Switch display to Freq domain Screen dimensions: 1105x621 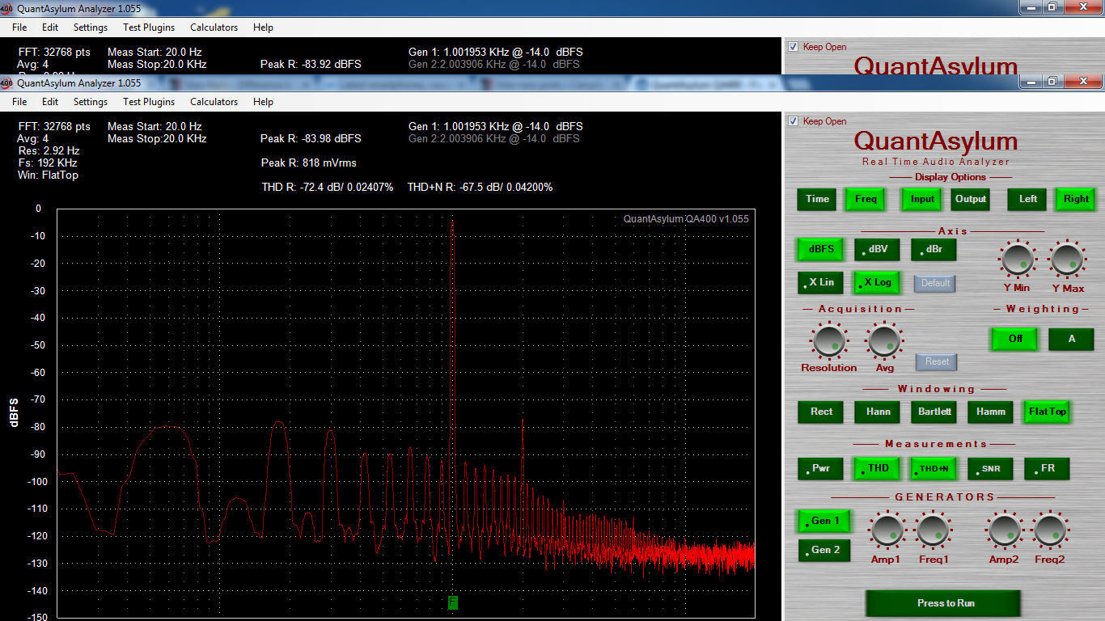tap(866, 199)
